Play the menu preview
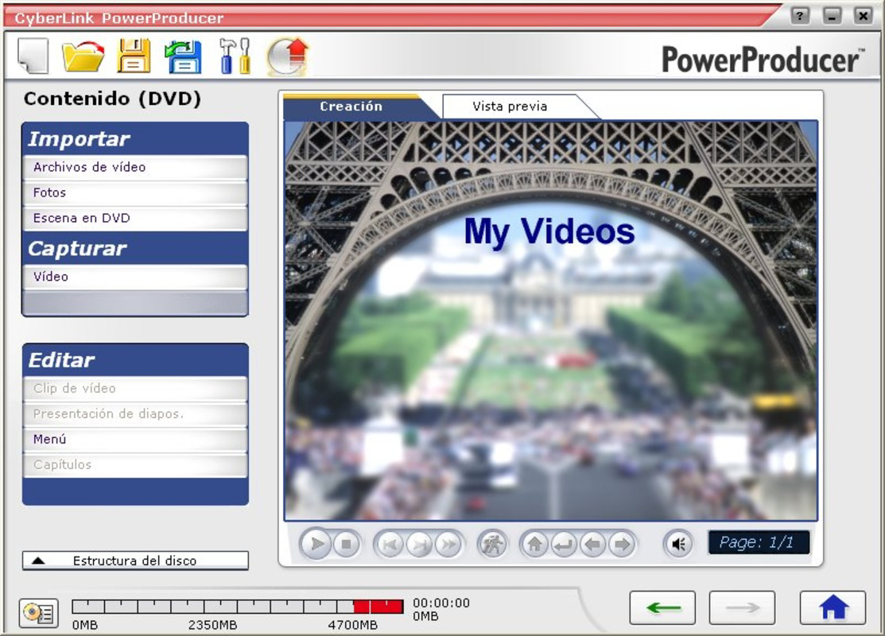 (x=316, y=544)
